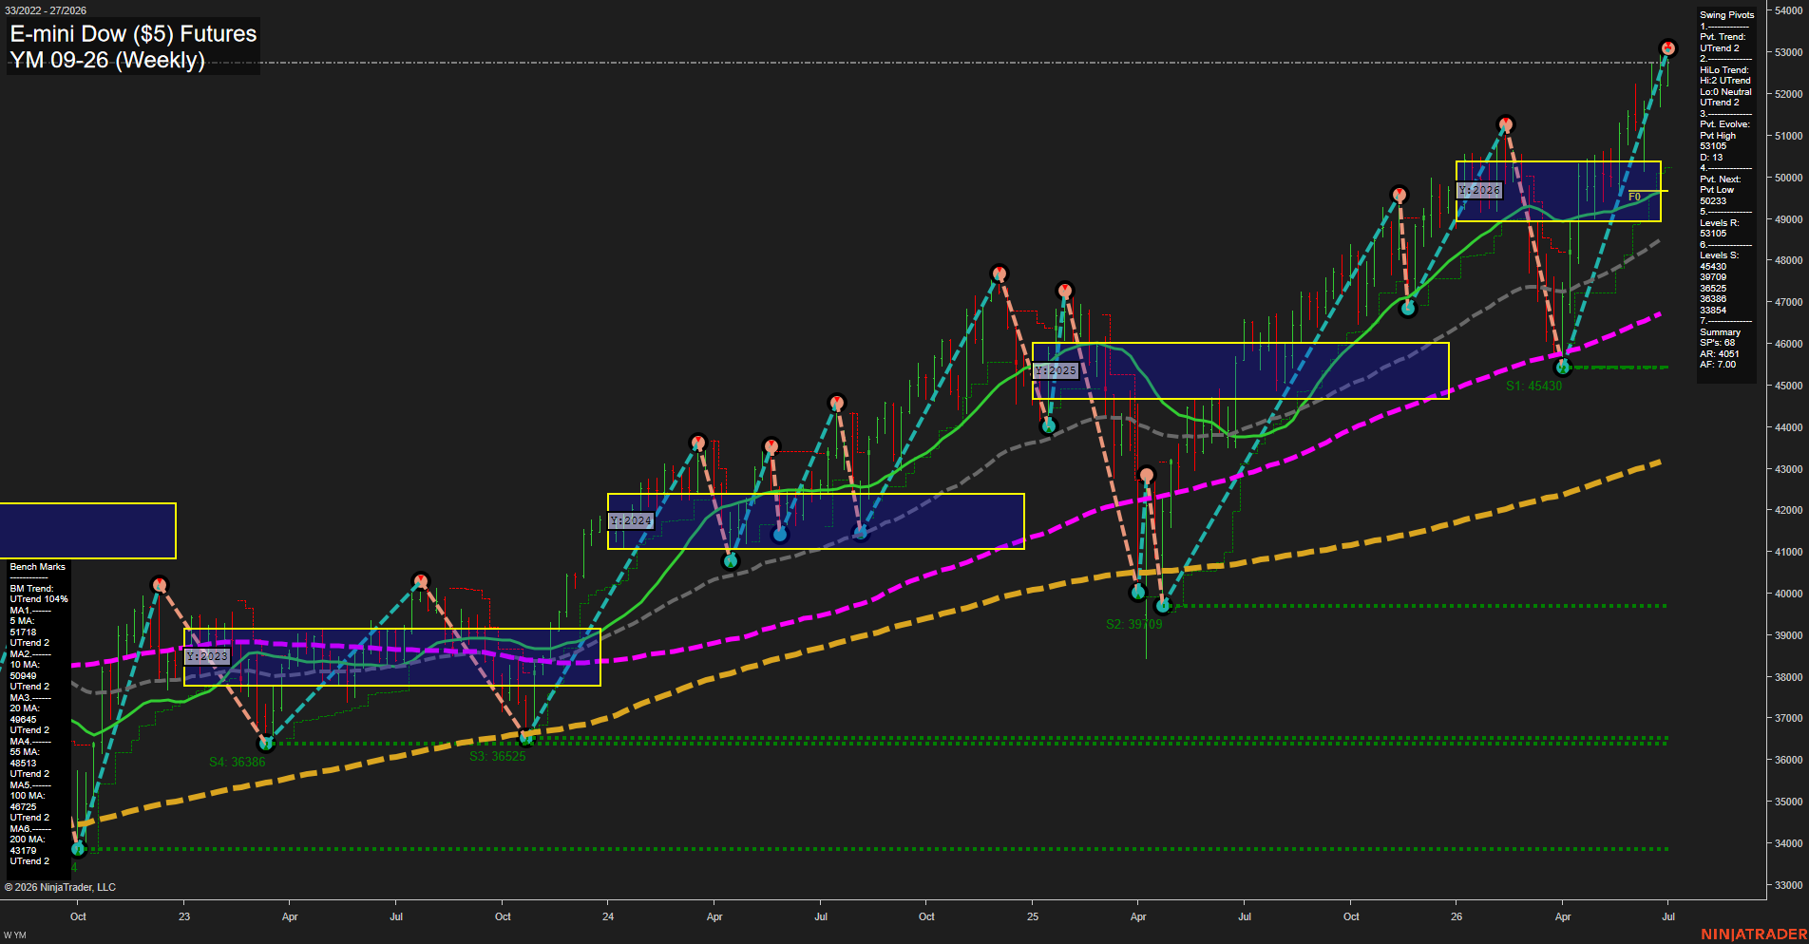Select the swing low pivot marker beside S4: 36386
Screen dimensions: 1809x944
click(x=266, y=743)
